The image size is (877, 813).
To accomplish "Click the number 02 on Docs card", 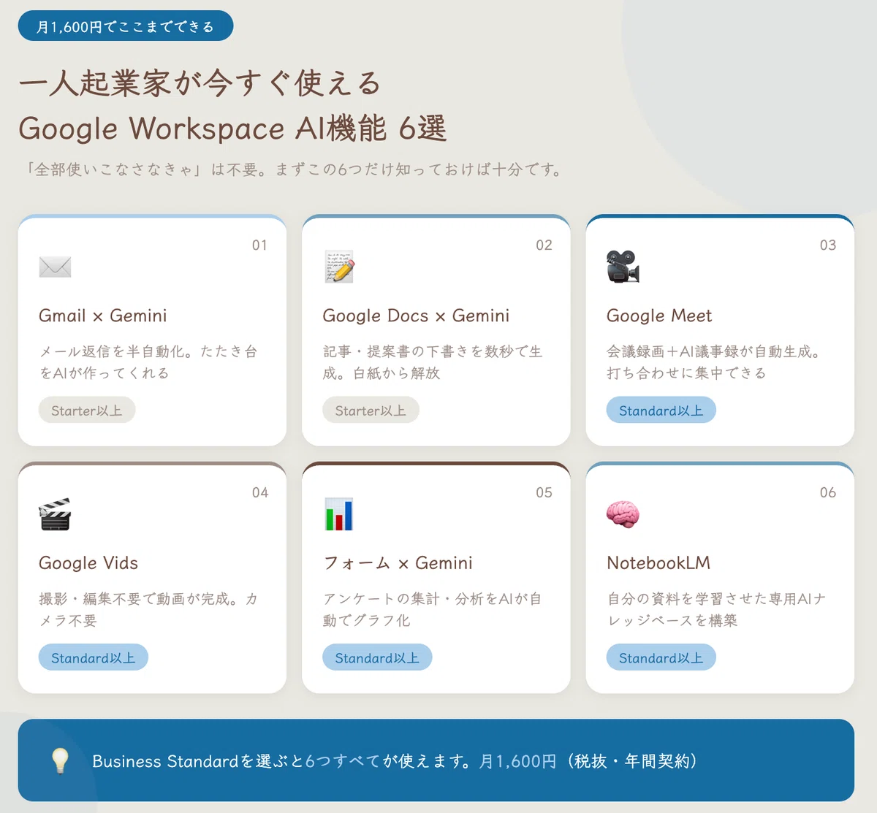I will [x=544, y=245].
